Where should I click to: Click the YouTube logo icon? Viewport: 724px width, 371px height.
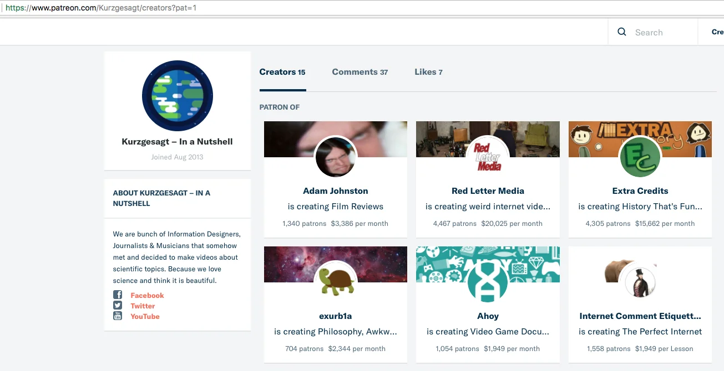coord(118,316)
